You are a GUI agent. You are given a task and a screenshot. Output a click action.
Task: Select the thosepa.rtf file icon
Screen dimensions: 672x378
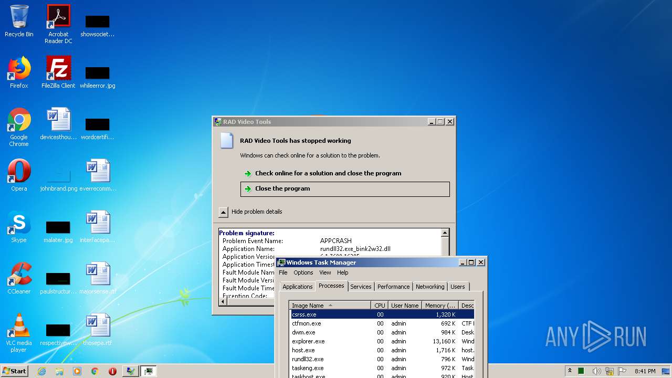click(x=98, y=330)
